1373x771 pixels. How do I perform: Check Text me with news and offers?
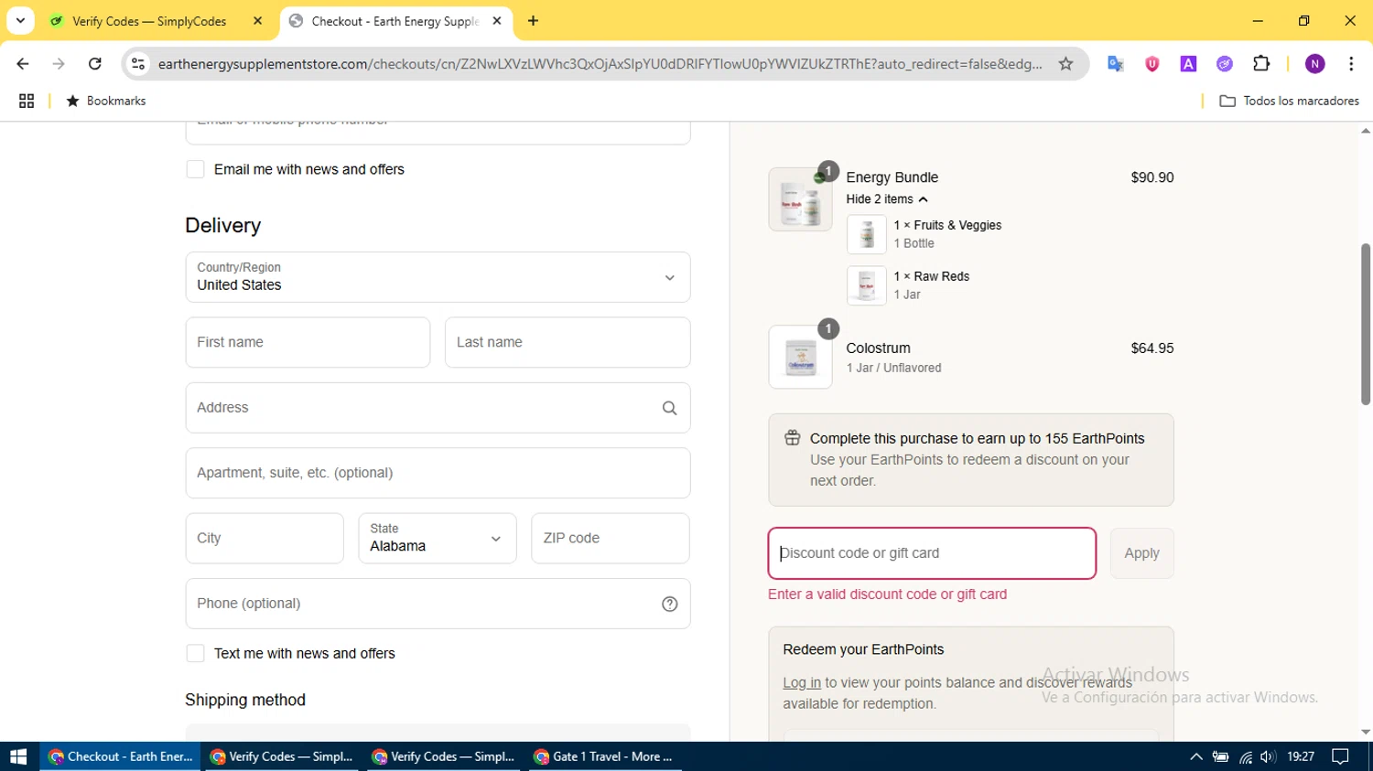coord(195,653)
